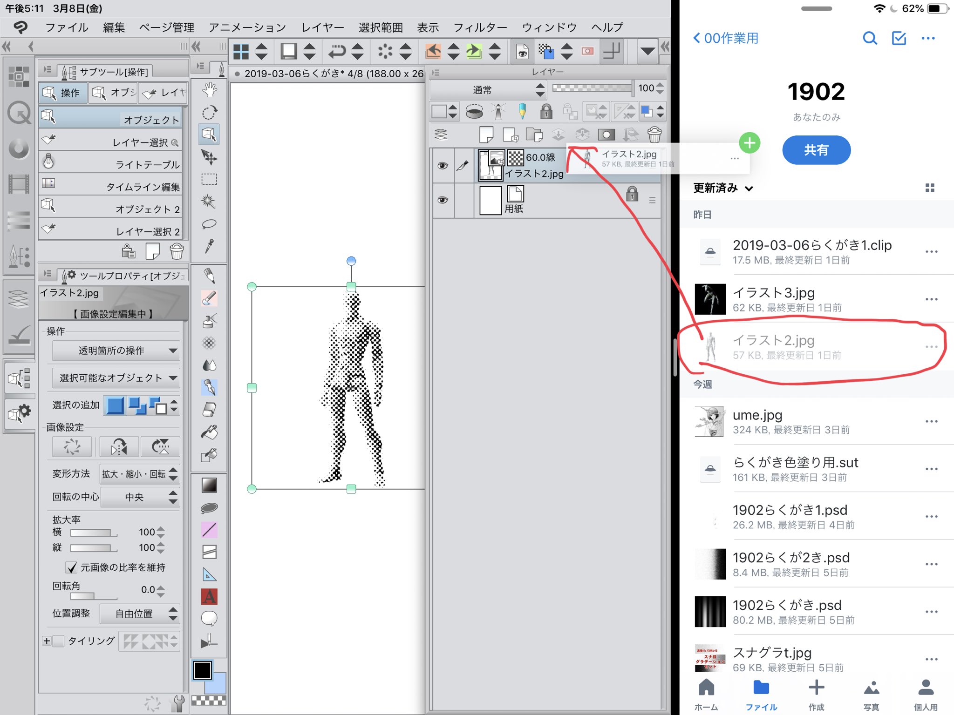Select the Ruler triangle tool
This screenshot has height=715, width=954.
tap(209, 575)
